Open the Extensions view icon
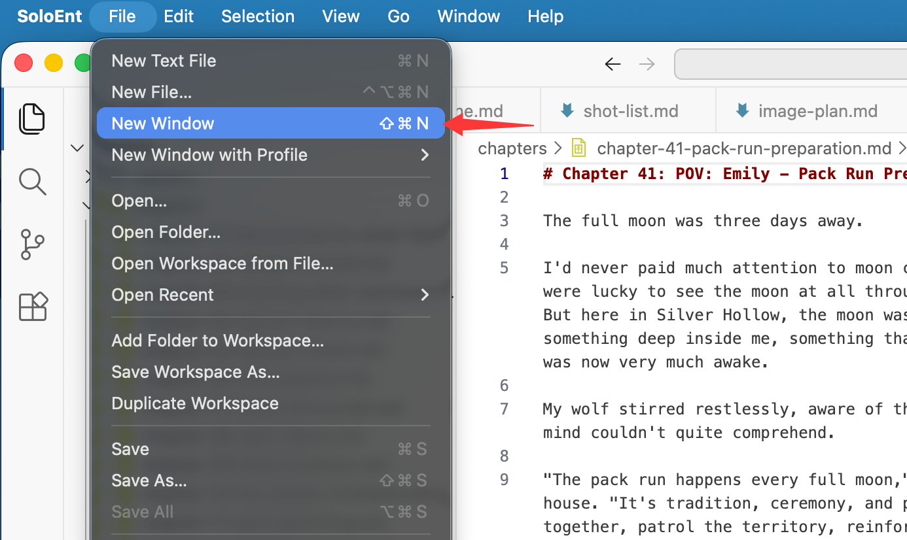 tap(32, 307)
